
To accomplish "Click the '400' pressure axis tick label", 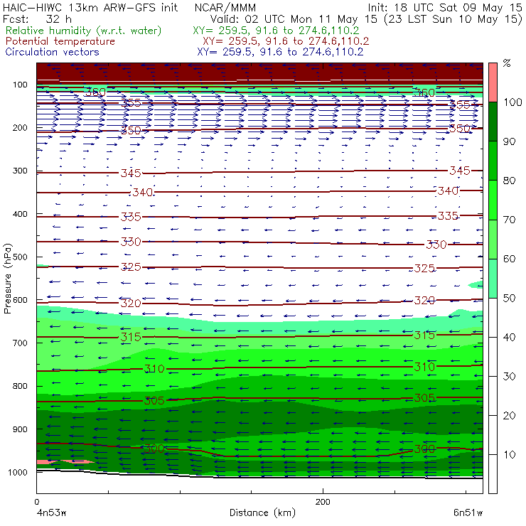I will coord(20,214).
